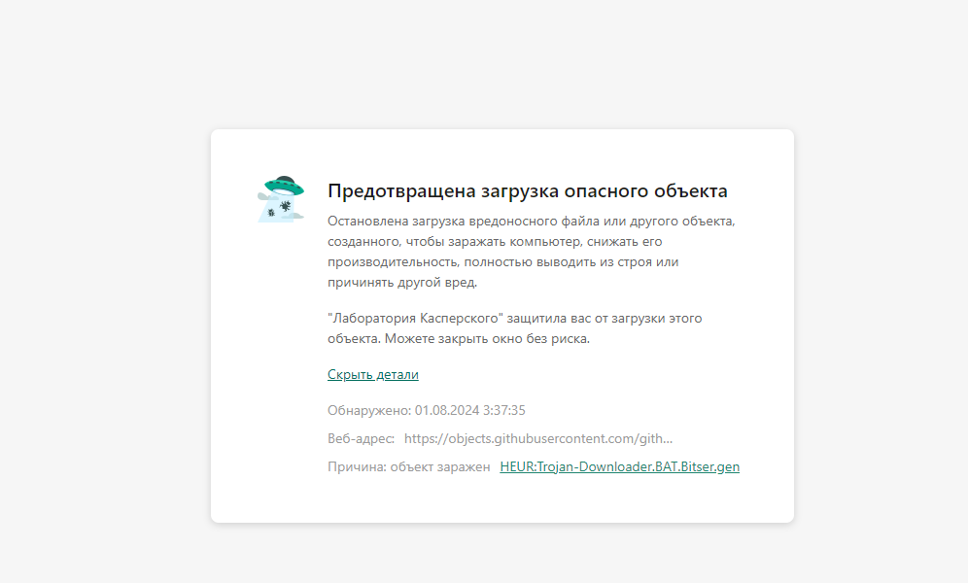Click the 'Скрыть детали' link
Screen dimensions: 968x583
coord(373,374)
